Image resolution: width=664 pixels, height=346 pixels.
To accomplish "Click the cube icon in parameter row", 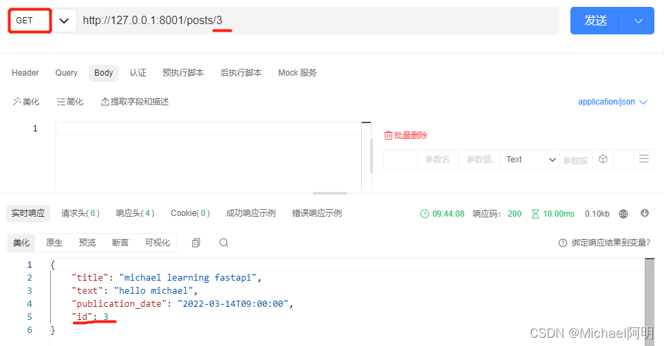I will pos(603,159).
